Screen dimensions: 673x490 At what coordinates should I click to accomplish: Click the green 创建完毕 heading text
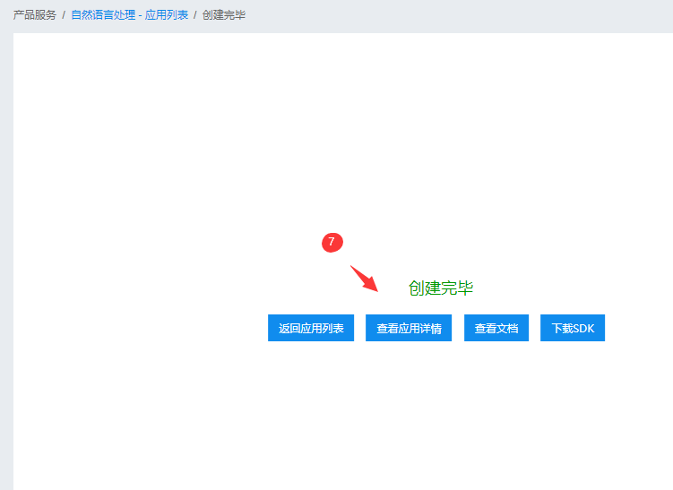point(441,288)
